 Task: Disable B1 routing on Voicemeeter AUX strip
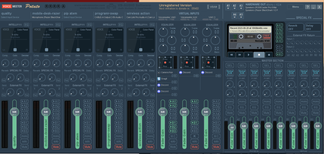pyautogui.click(x=194, y=123)
